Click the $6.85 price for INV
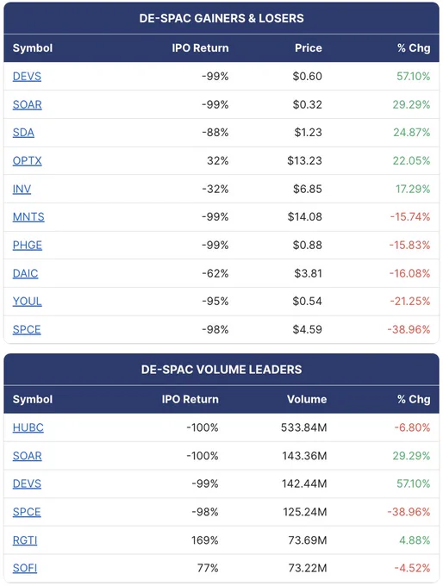The image size is (443, 586). pyautogui.click(x=308, y=189)
